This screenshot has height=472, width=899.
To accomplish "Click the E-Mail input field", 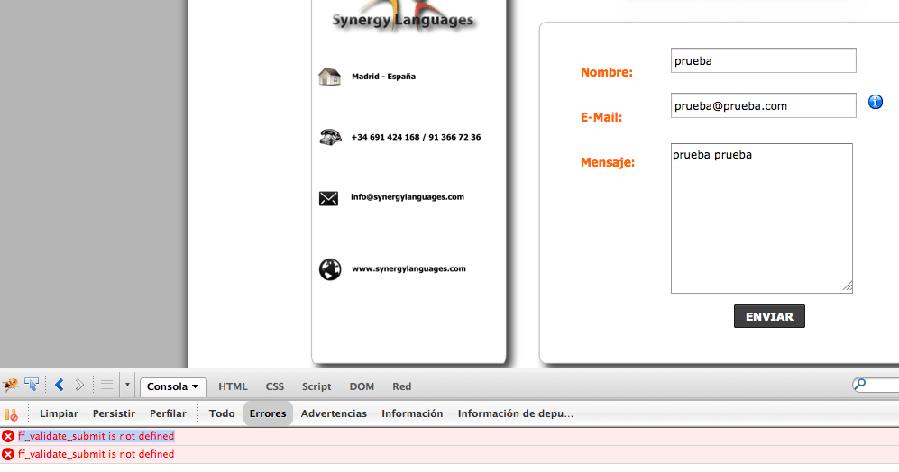I will click(x=763, y=105).
